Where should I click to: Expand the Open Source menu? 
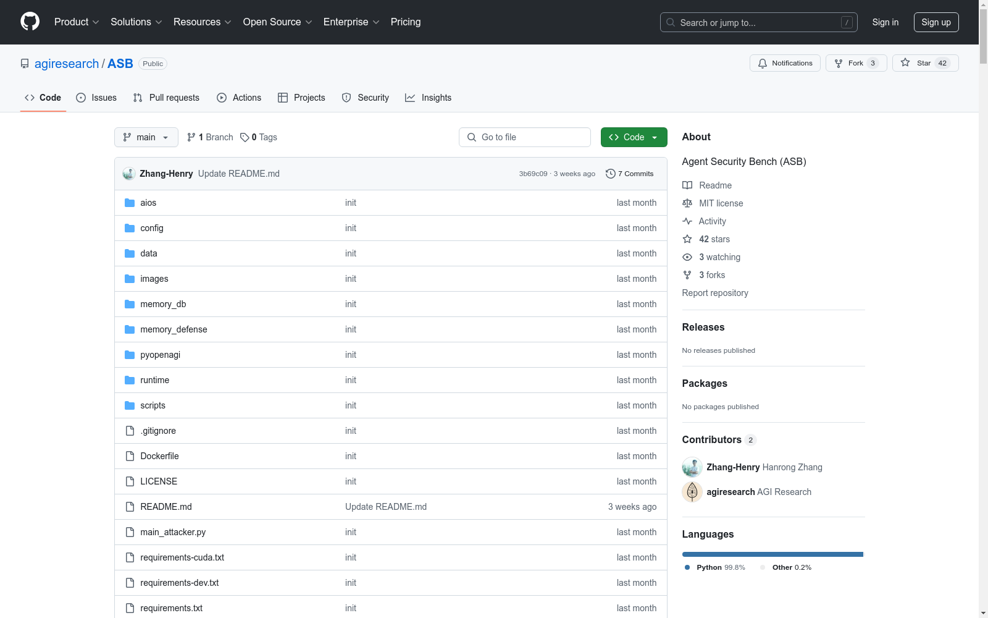click(x=278, y=22)
